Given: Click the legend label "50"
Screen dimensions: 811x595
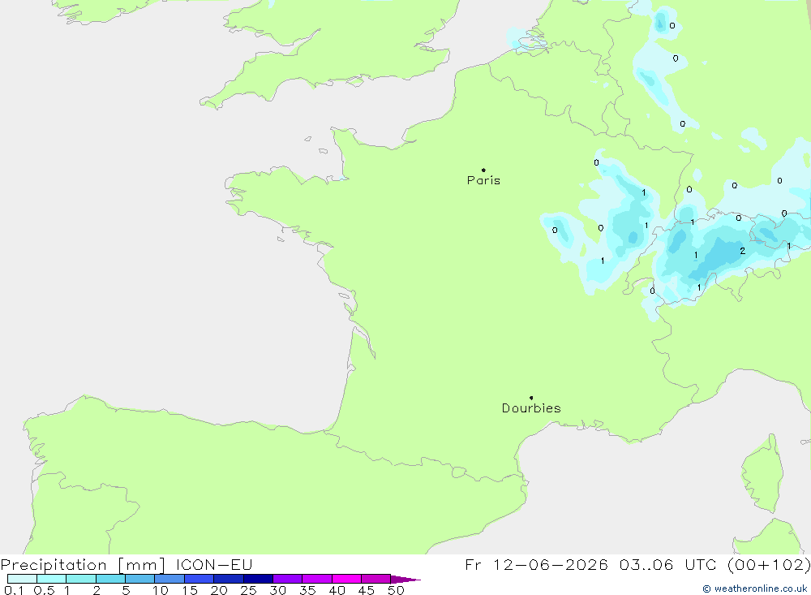Looking at the screenshot, I should click(x=397, y=590).
